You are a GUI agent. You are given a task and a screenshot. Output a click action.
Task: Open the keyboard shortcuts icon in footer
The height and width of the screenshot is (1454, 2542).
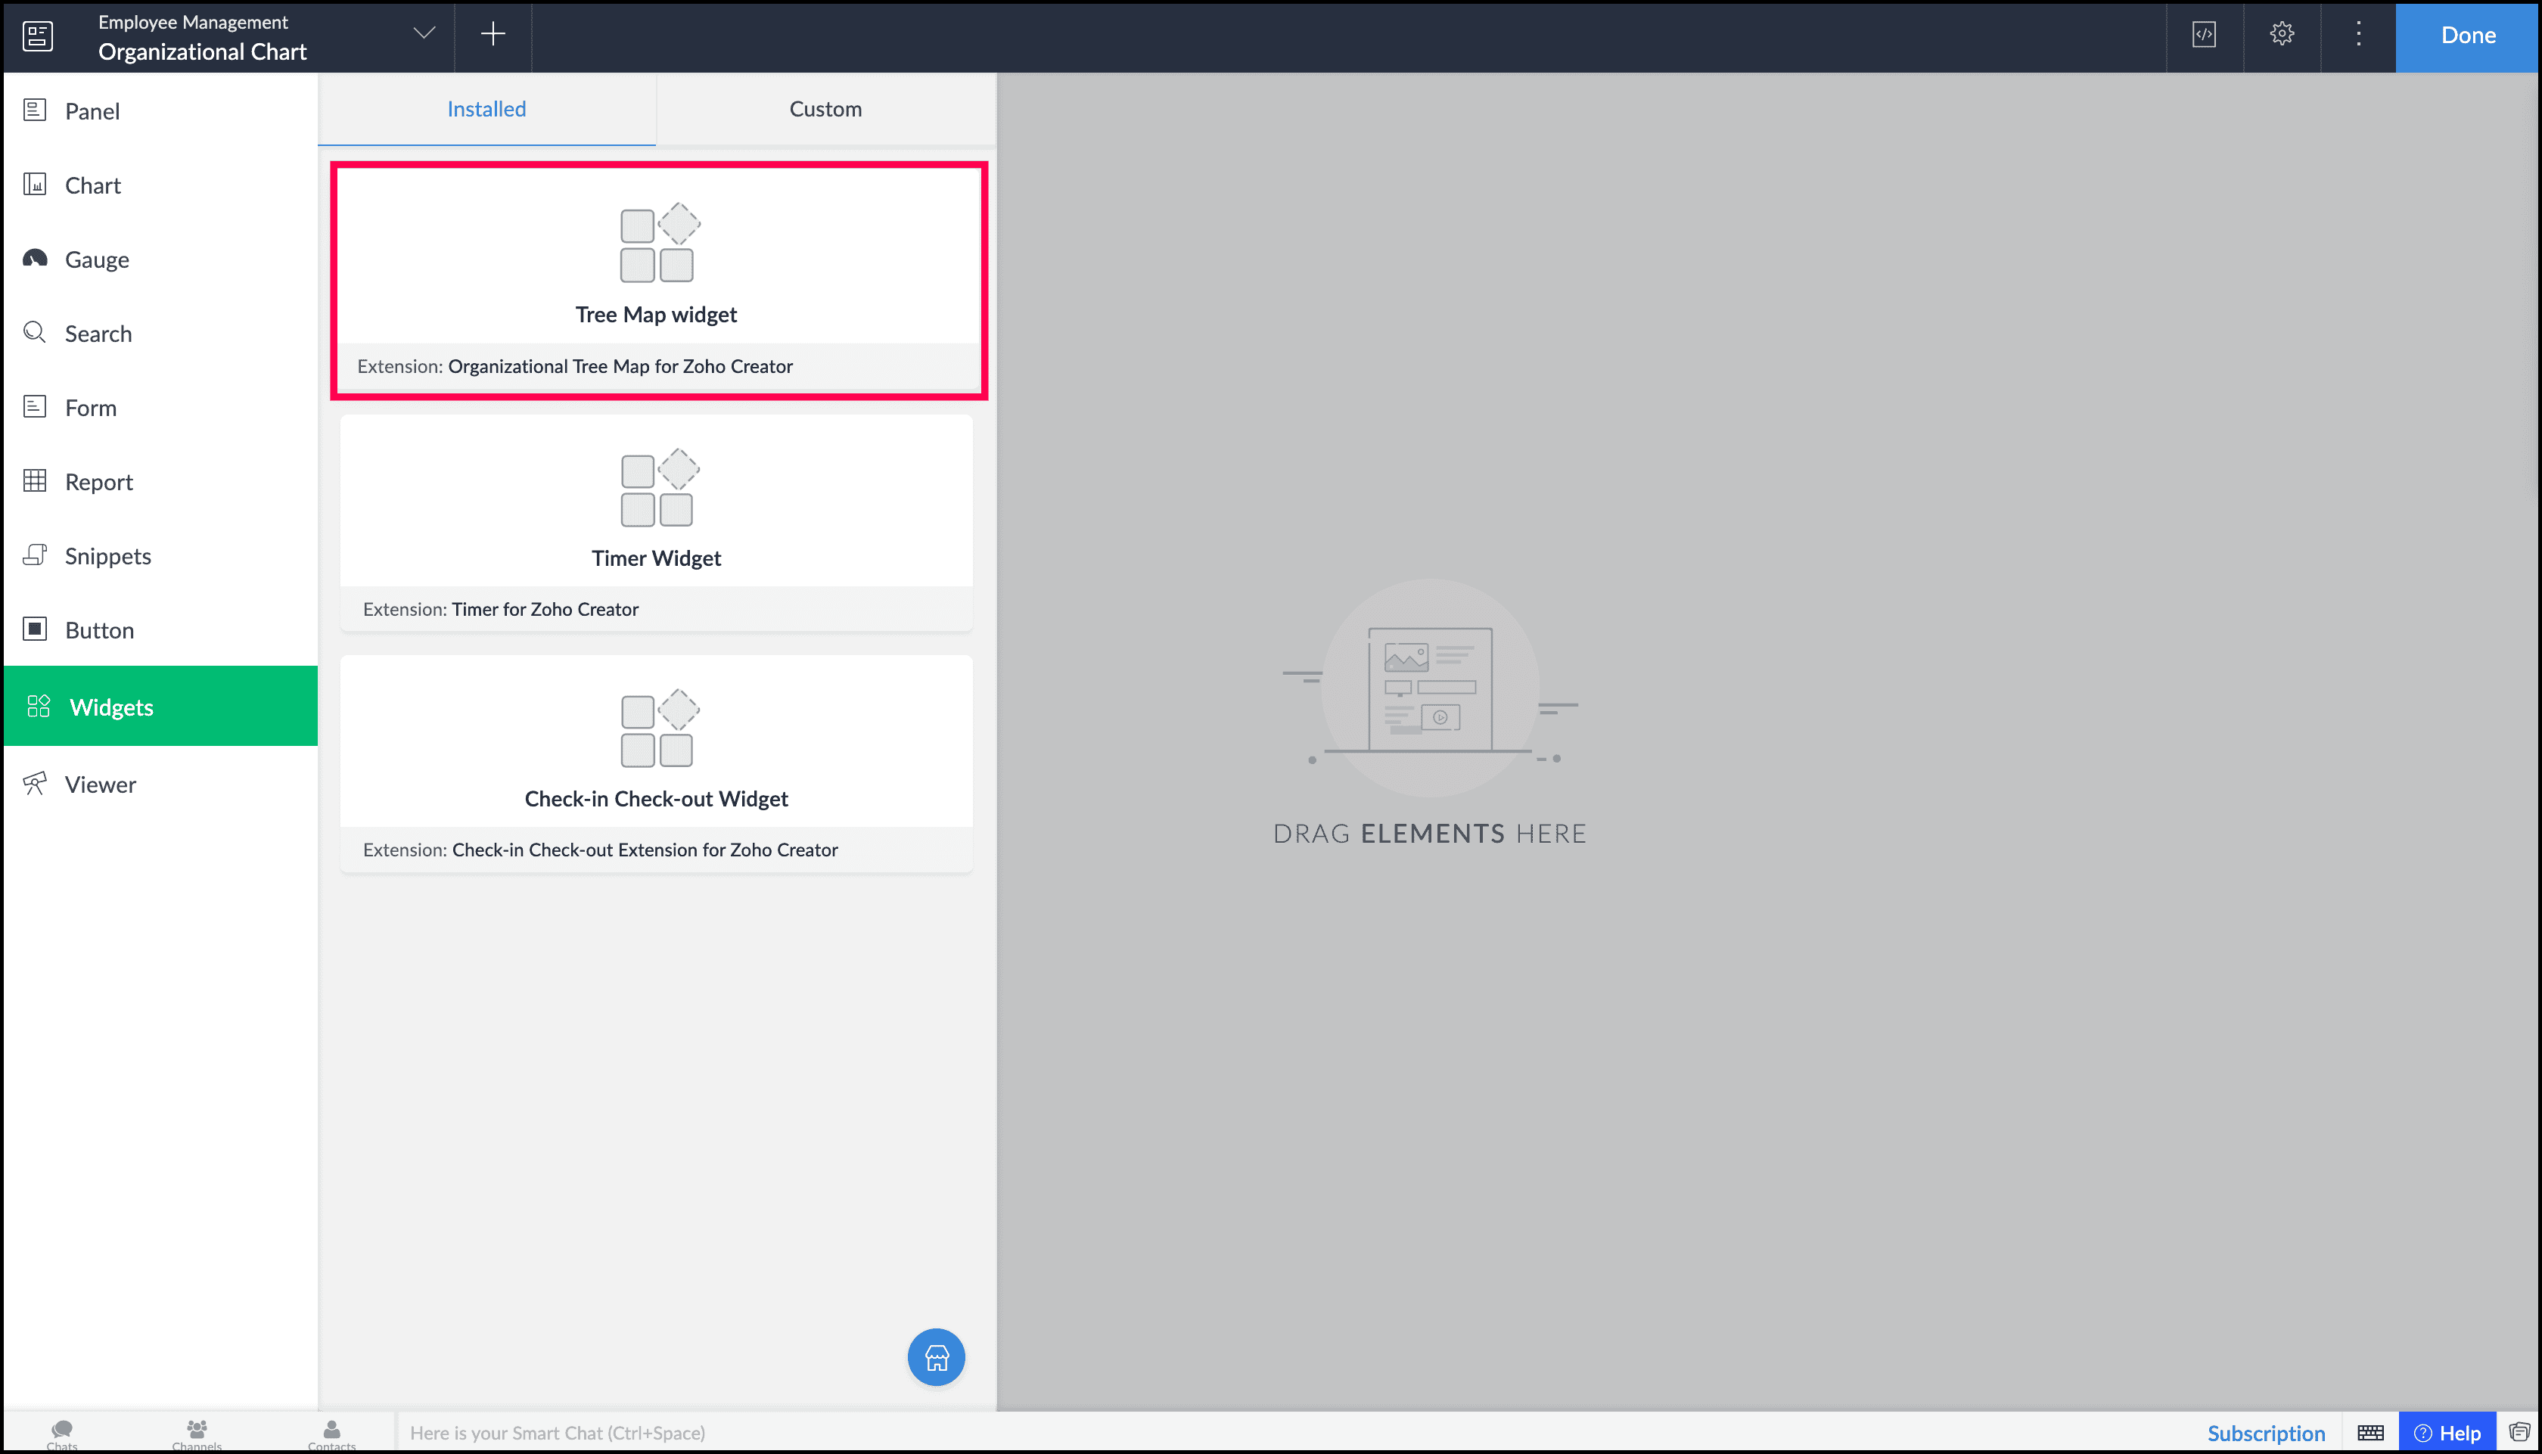(x=2370, y=1433)
